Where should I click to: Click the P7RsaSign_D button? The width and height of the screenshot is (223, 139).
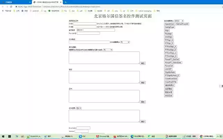coord(170,50)
